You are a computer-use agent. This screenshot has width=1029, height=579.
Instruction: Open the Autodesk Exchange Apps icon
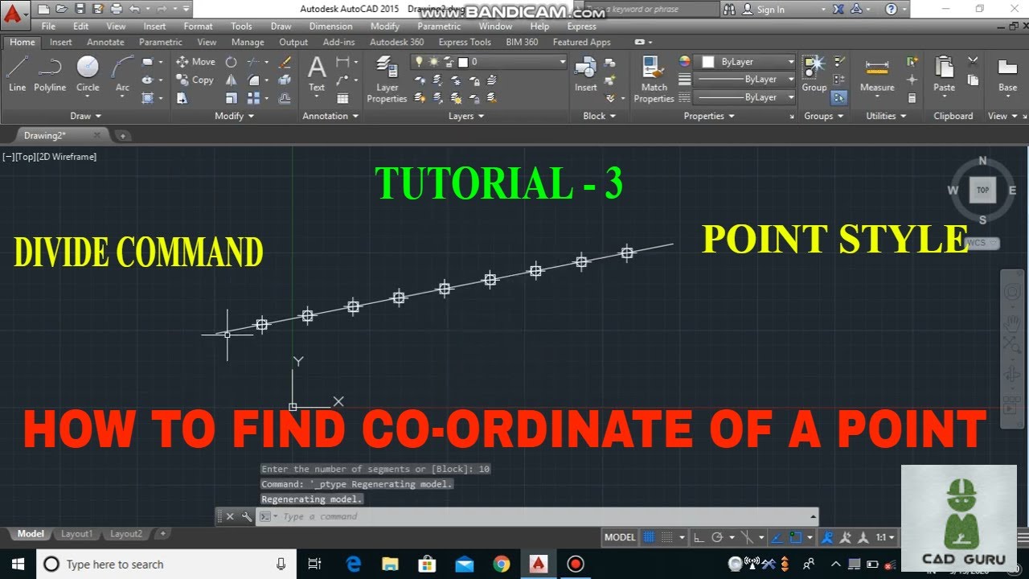click(x=838, y=10)
